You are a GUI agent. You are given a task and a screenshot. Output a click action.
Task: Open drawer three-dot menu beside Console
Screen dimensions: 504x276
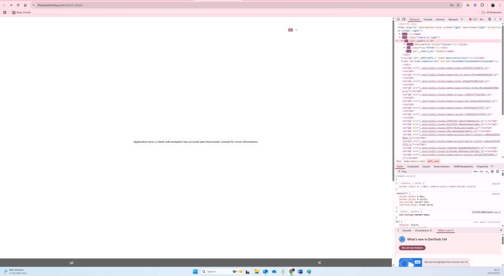click(x=398, y=230)
